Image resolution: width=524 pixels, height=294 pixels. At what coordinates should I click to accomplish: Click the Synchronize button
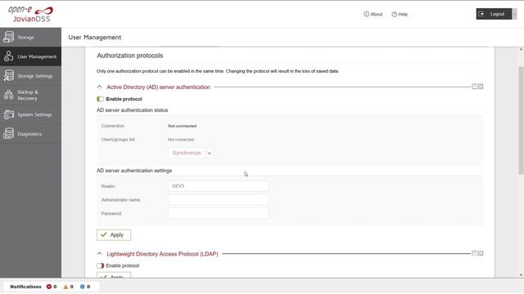tap(187, 153)
